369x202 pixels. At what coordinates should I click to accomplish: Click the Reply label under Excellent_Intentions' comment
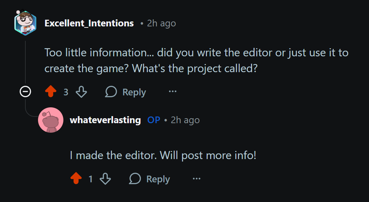[134, 92]
